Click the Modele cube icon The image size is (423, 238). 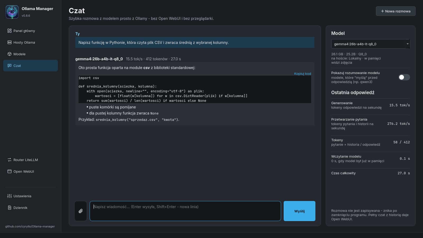[x=10, y=54]
